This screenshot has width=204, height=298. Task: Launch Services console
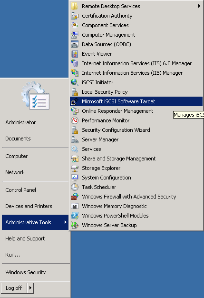pos(136,149)
